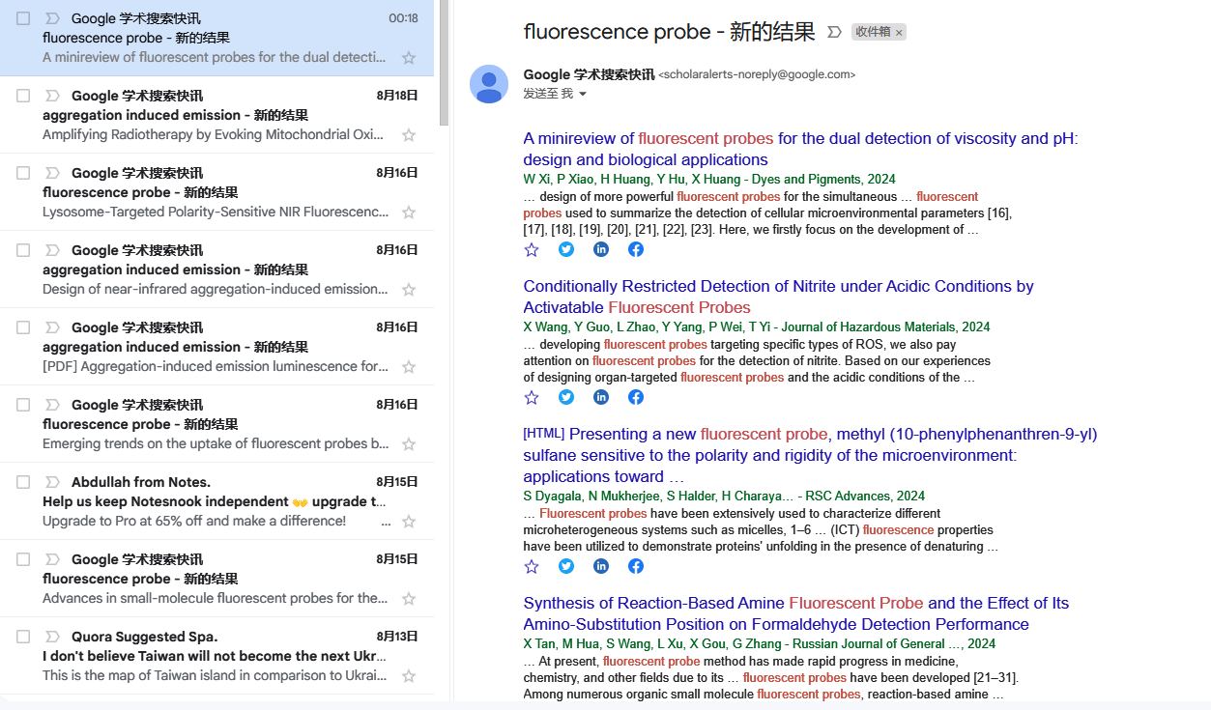1211x710 pixels.
Task: Share RSC Advances article on Twitter
Action: [566, 566]
